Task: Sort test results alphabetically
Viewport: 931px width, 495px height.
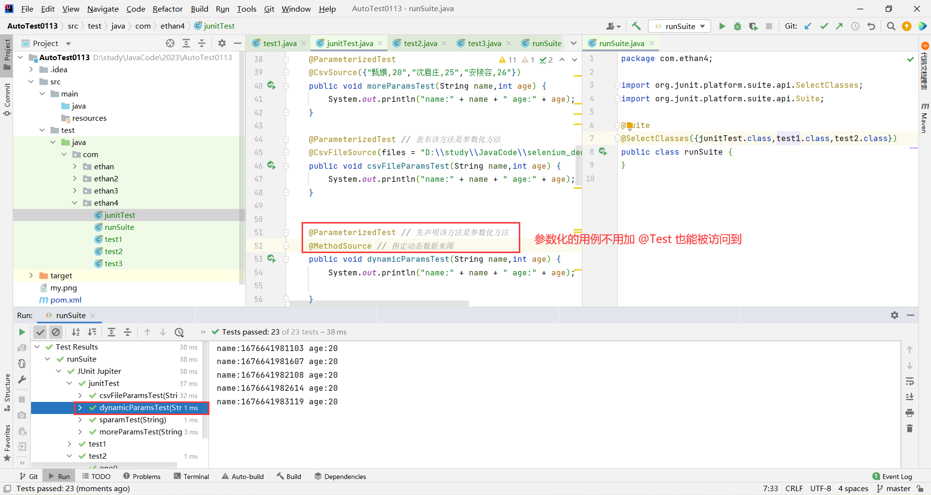Action: [76, 332]
